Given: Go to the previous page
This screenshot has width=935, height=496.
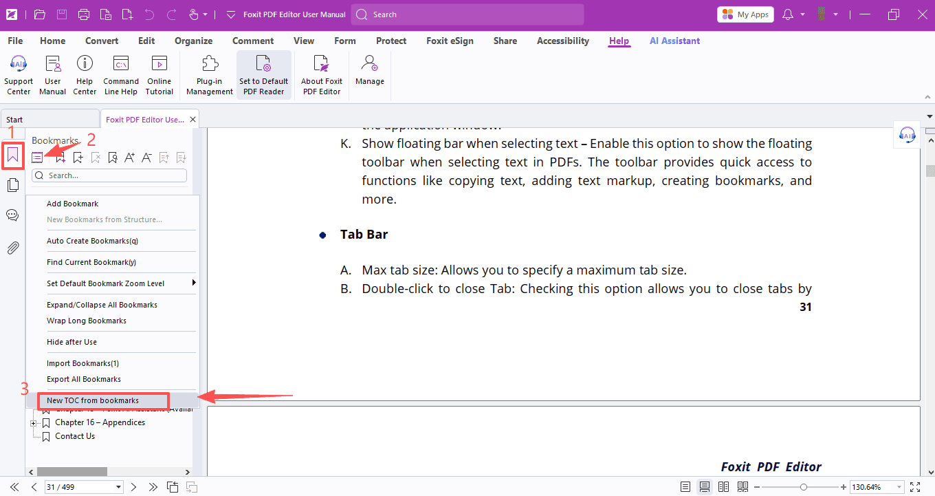Looking at the screenshot, I should coord(34,487).
